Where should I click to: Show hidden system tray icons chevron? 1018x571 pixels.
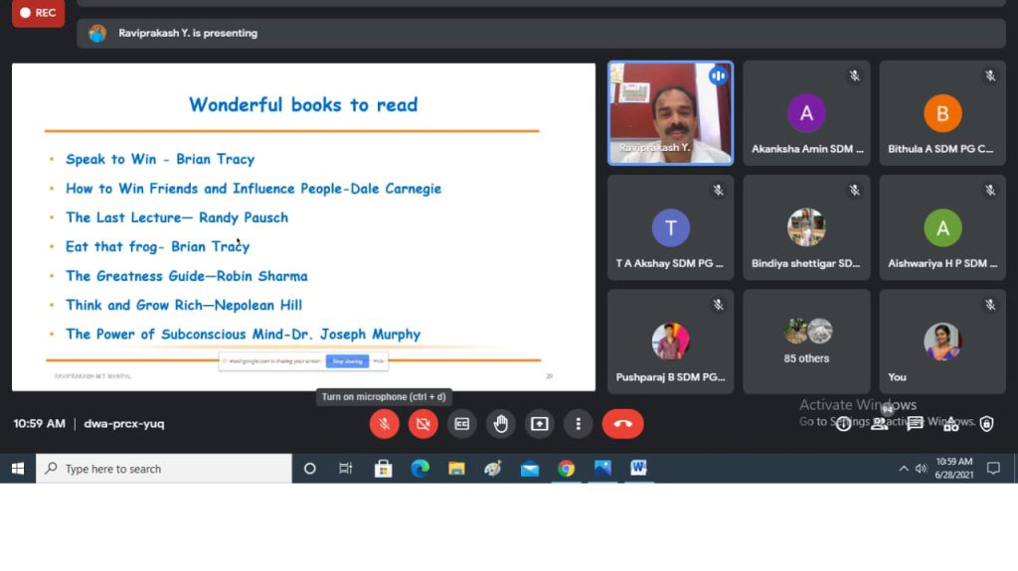903,469
